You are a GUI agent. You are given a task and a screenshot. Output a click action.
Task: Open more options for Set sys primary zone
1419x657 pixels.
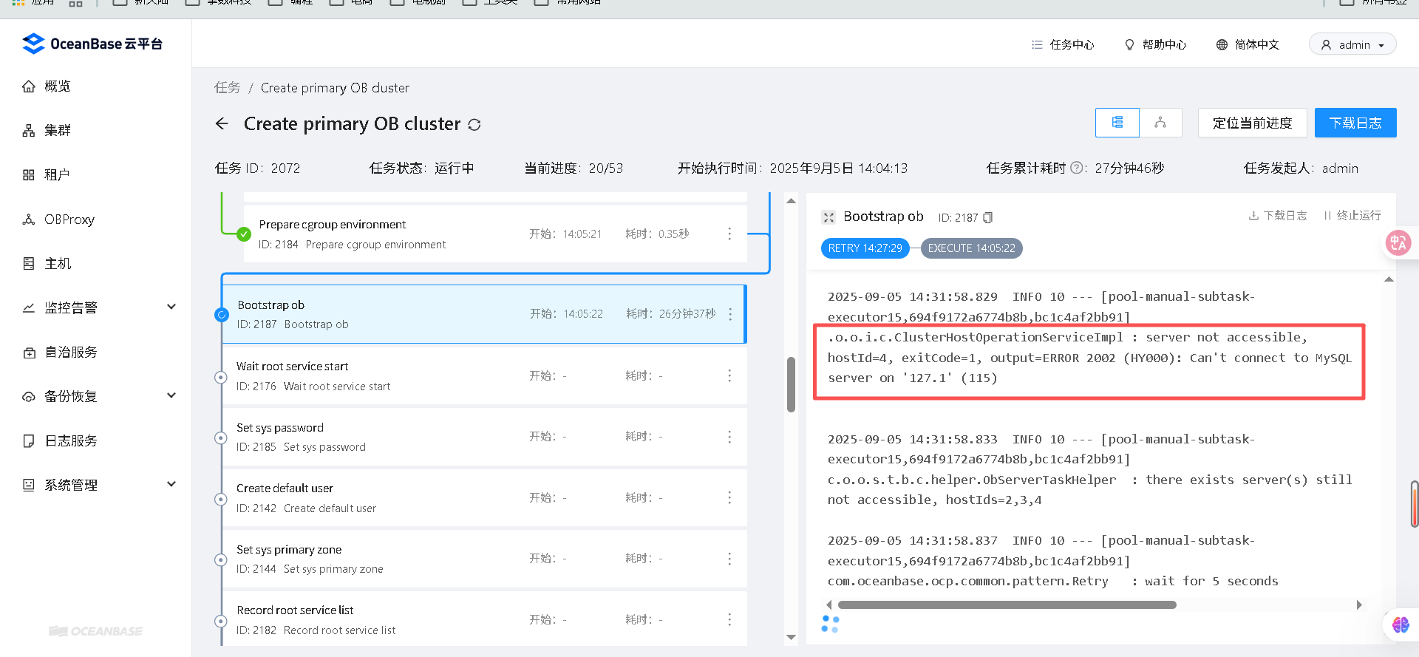[x=729, y=559]
